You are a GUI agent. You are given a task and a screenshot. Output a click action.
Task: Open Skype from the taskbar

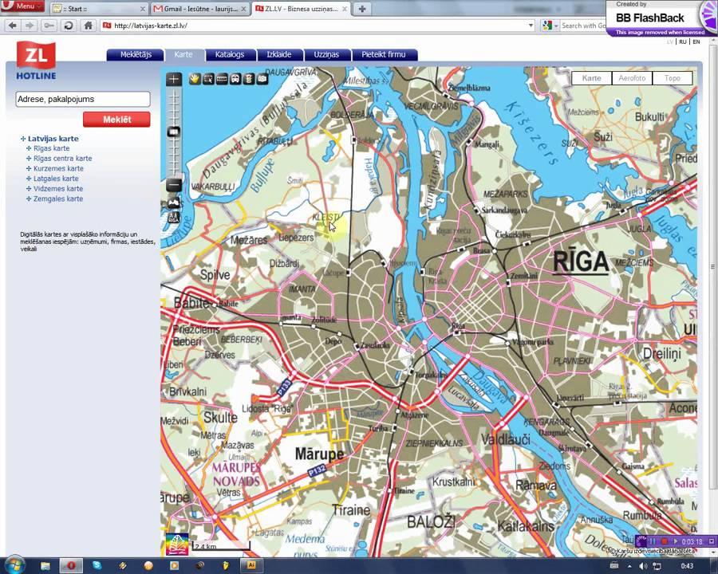[97, 566]
